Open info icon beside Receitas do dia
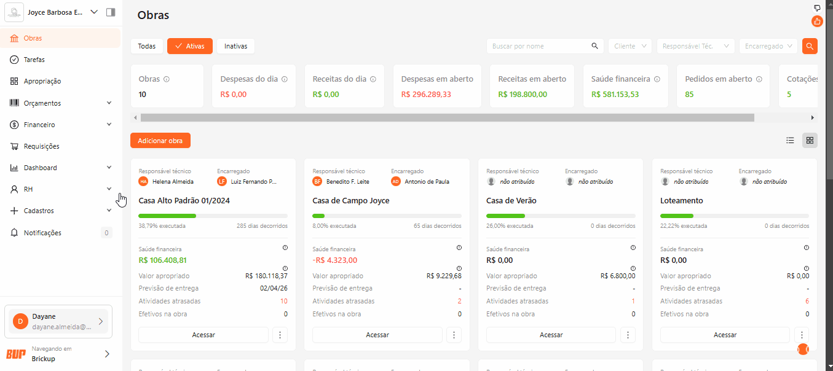Image resolution: width=833 pixels, height=371 pixels. click(373, 79)
